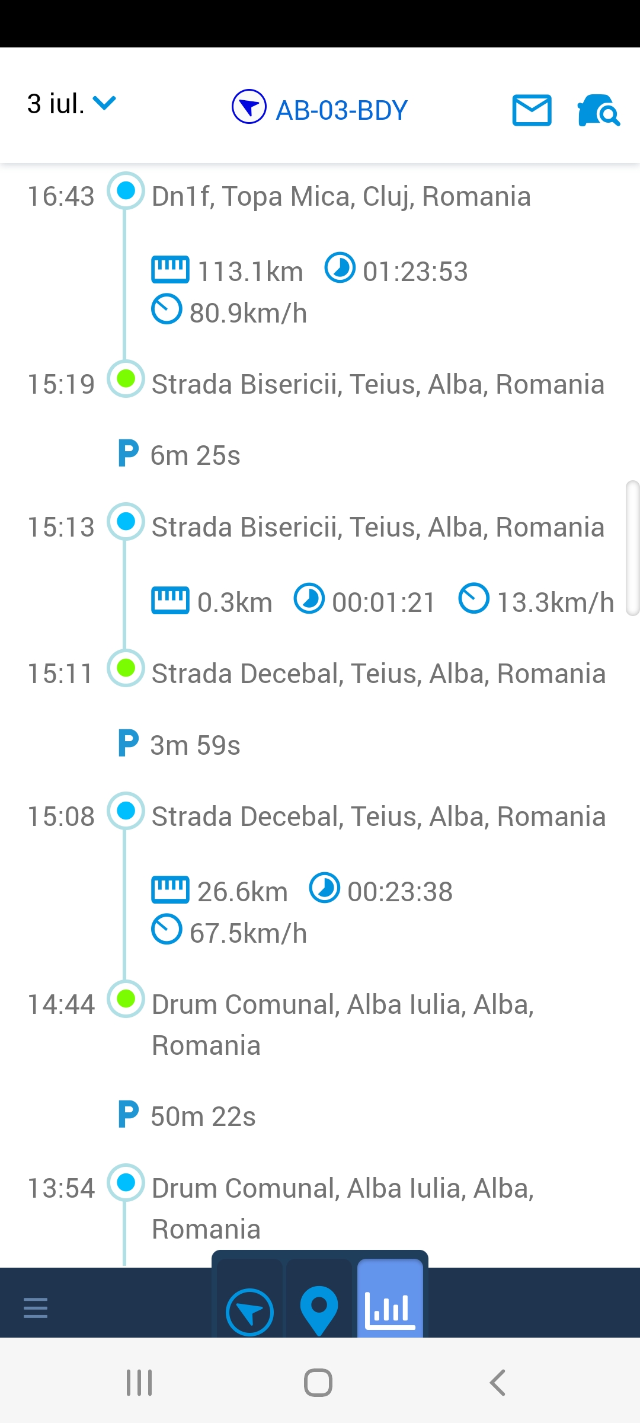
Task: Click the 15:19 green stop marker
Action: click(126, 379)
